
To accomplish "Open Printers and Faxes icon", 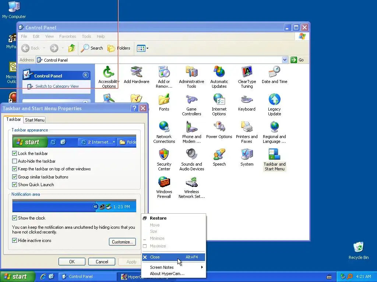I will (x=247, y=132).
